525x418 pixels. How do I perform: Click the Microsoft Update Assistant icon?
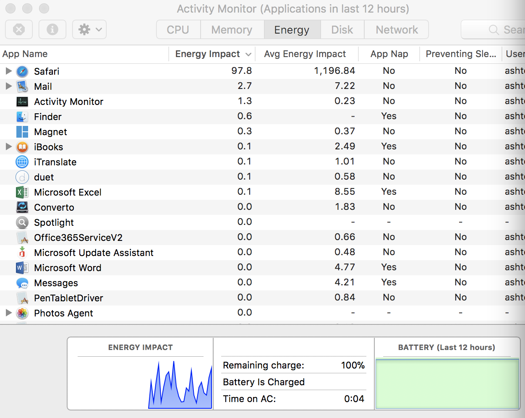click(x=22, y=253)
